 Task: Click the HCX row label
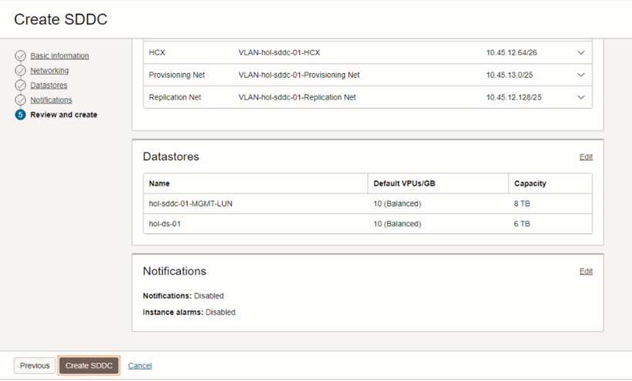coord(157,52)
